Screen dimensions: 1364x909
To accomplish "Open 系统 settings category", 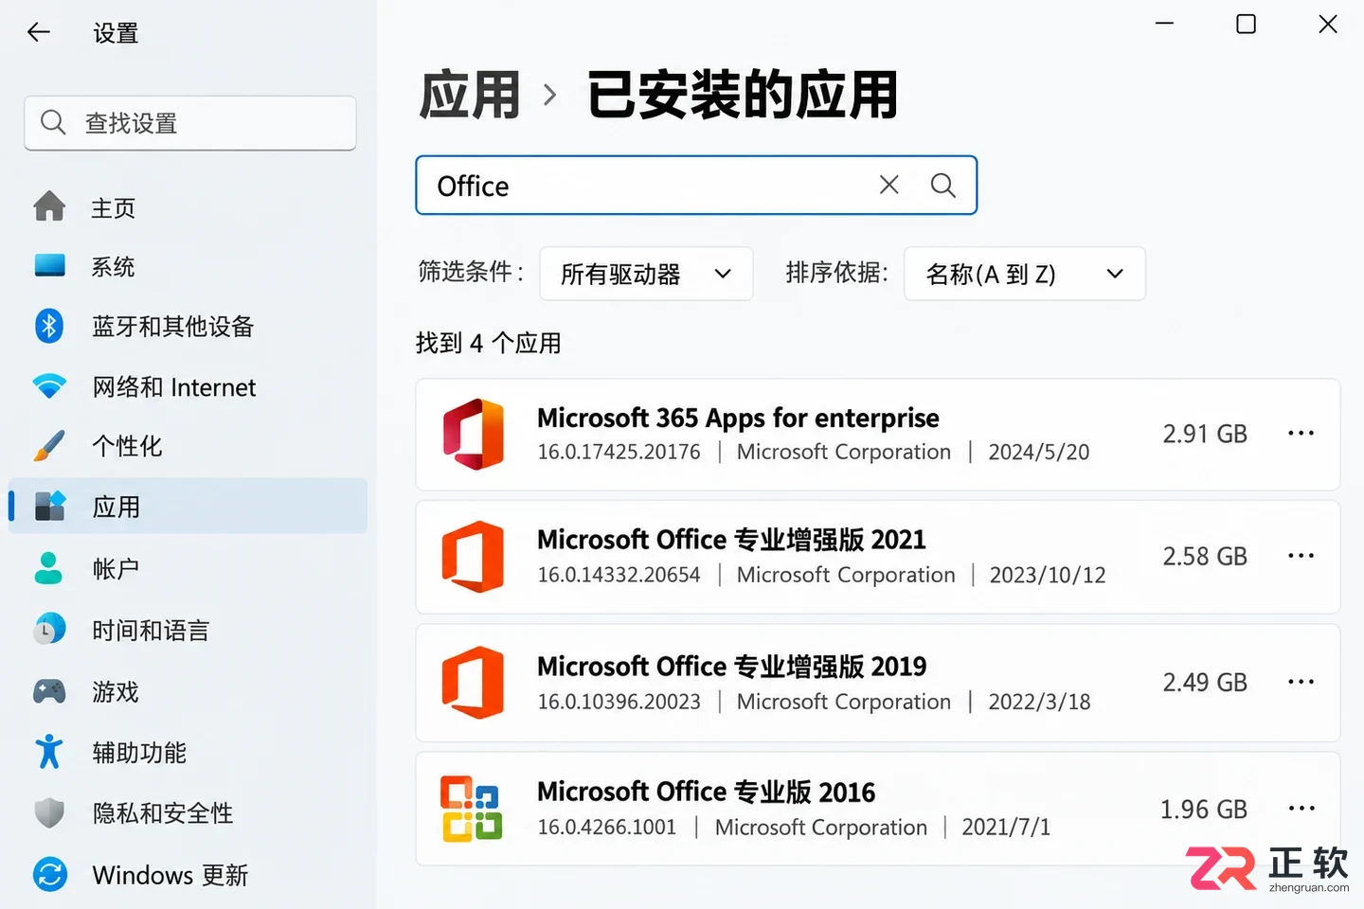I will click(188, 266).
